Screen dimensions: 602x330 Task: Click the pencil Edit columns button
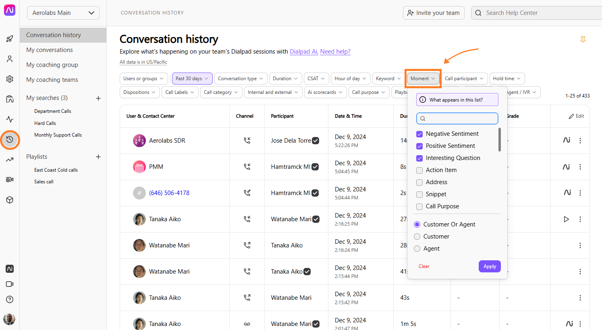pyautogui.click(x=576, y=116)
